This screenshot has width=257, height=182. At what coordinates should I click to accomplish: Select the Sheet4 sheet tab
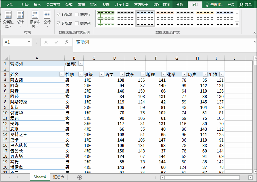tap(40, 177)
